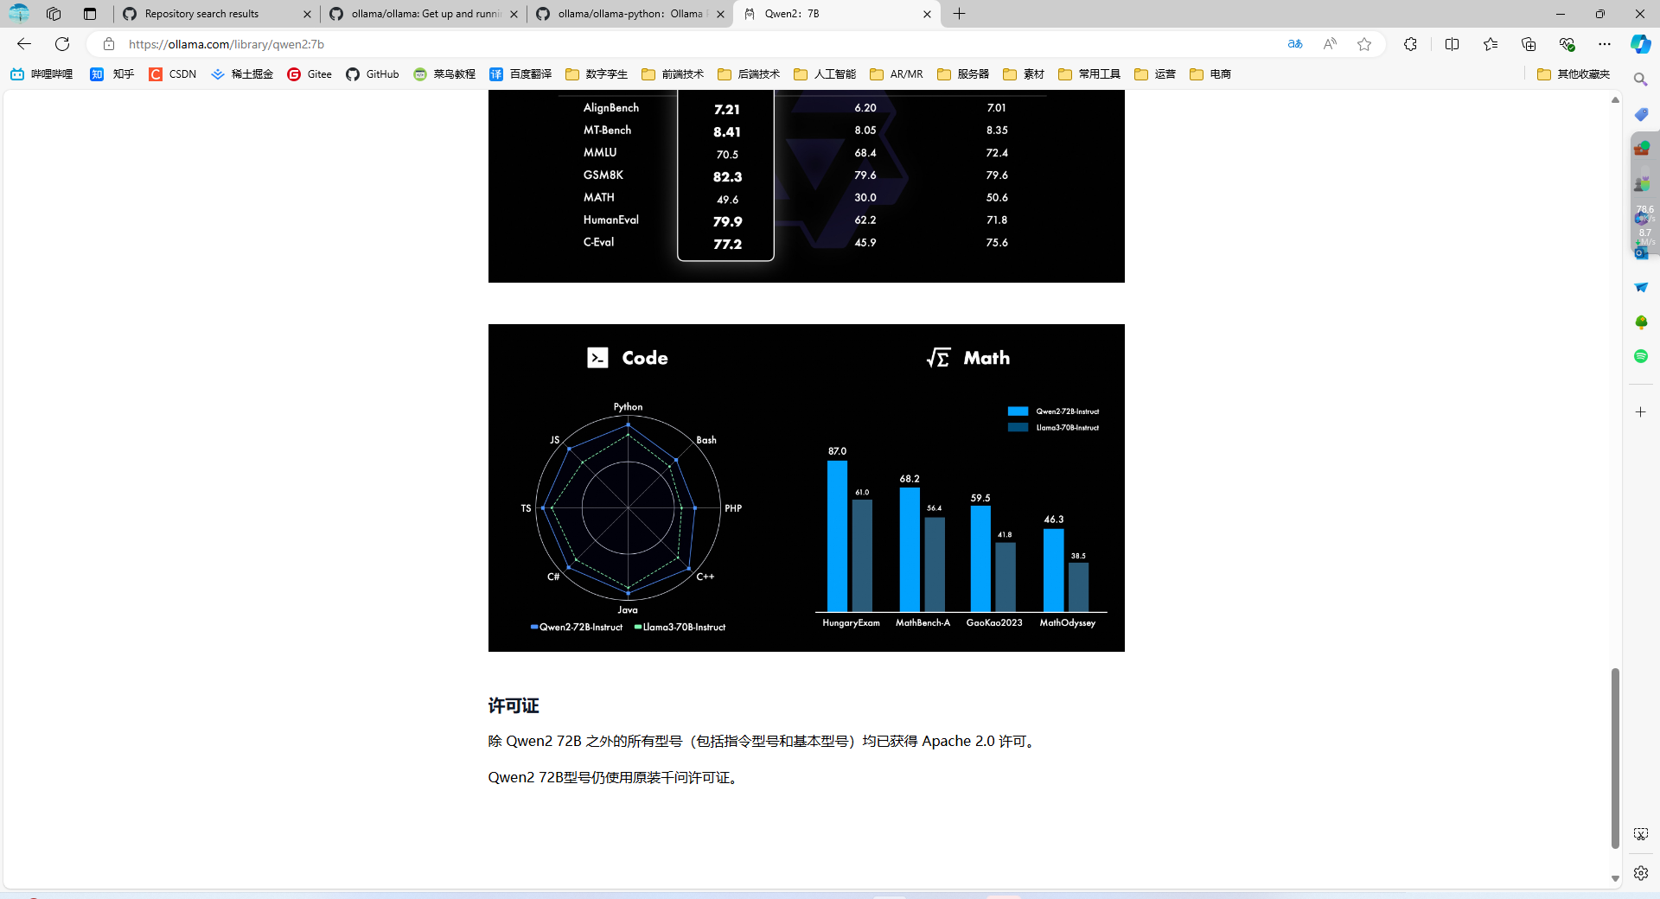Screen dimensions: 1660x899
Task: Open the 哔哩哔哩 bookmark
Action: [41, 74]
